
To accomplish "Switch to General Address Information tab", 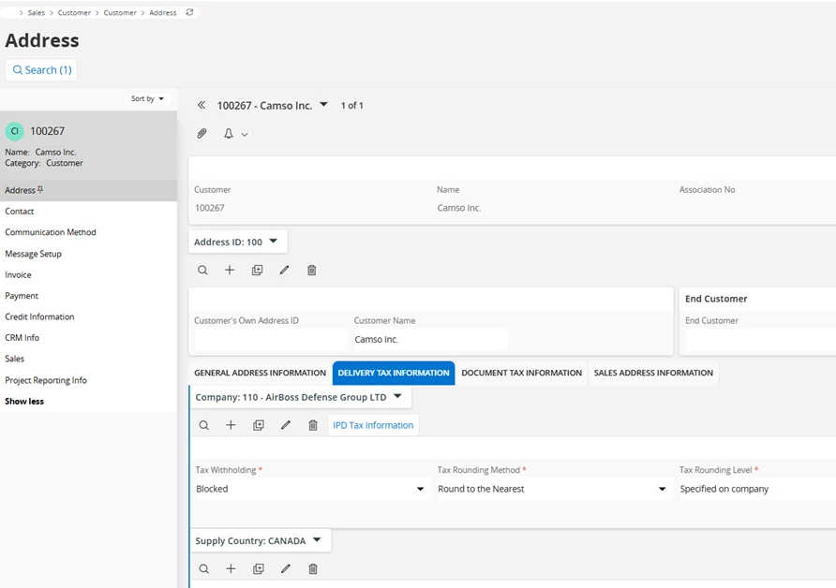I will [x=260, y=373].
